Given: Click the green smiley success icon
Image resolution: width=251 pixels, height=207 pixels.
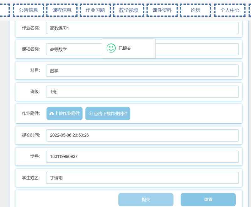Looking at the screenshot, I should pos(111,48).
